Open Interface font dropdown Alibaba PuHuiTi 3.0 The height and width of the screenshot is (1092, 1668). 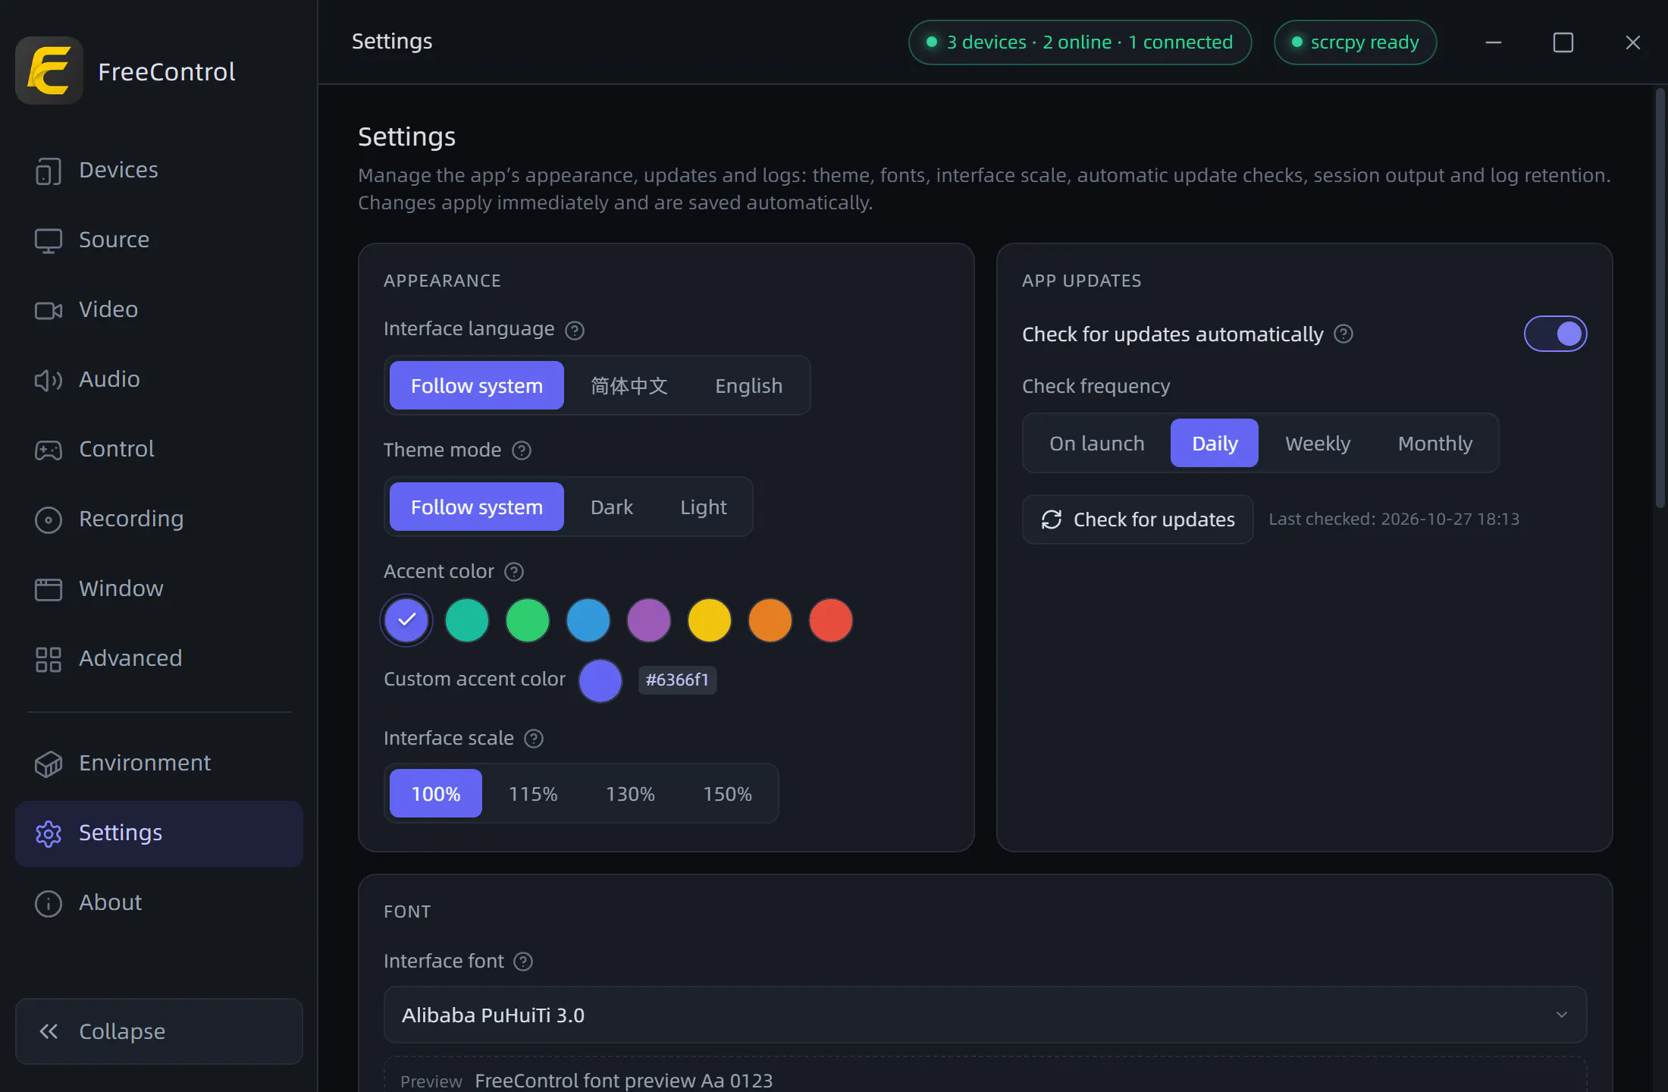click(x=985, y=1015)
